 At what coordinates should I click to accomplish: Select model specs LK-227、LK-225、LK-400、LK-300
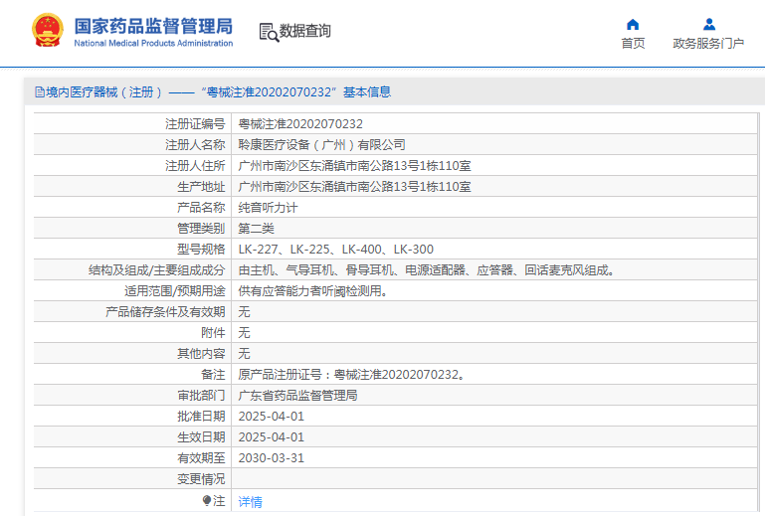(335, 250)
